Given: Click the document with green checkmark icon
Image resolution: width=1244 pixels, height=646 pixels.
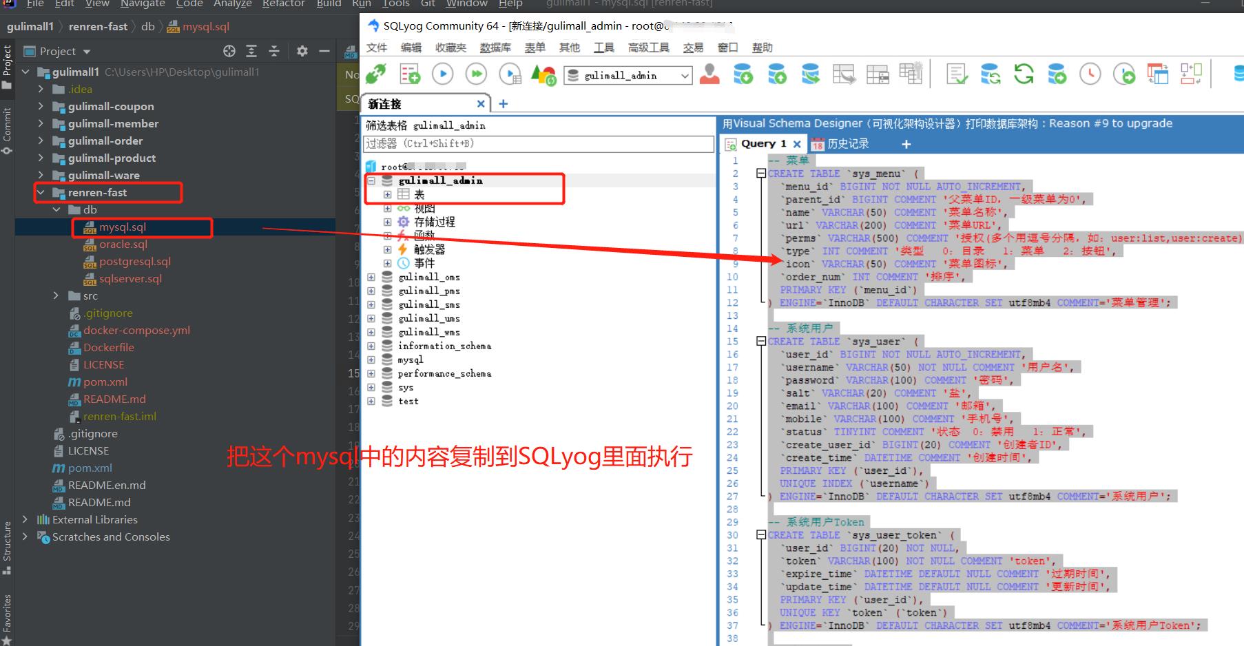Looking at the screenshot, I should (957, 74).
